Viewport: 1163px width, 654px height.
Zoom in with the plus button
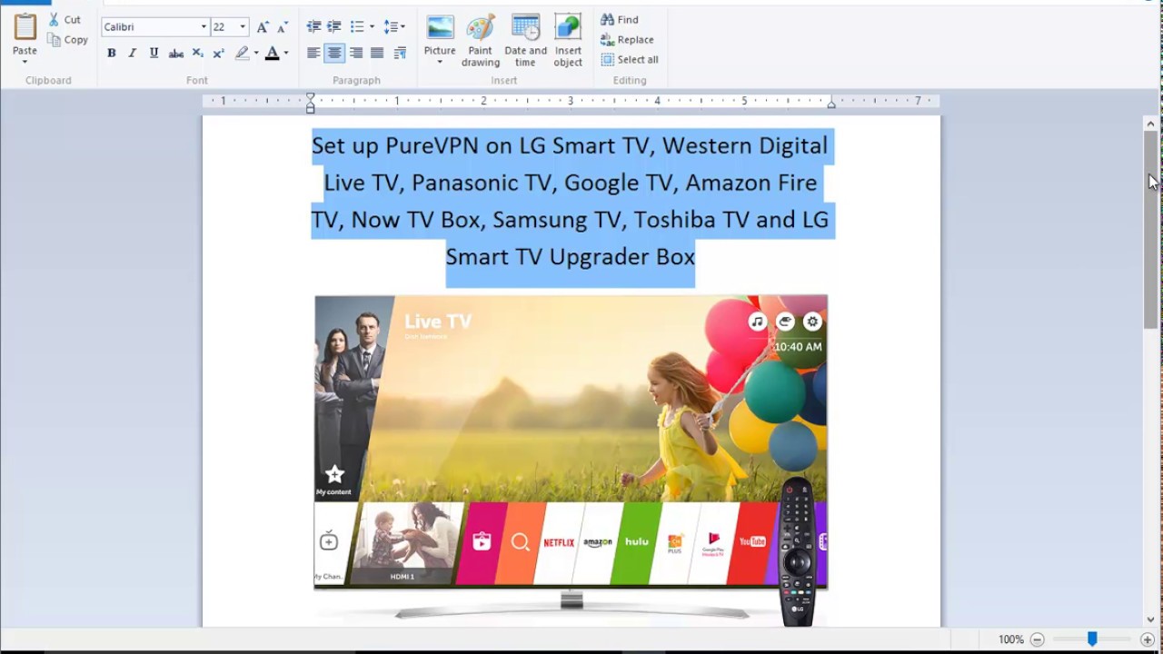pos(1148,639)
